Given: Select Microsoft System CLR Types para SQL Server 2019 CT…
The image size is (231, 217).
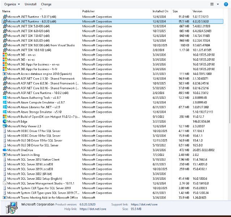Looking at the screenshot, I should [x=113, y=193].
